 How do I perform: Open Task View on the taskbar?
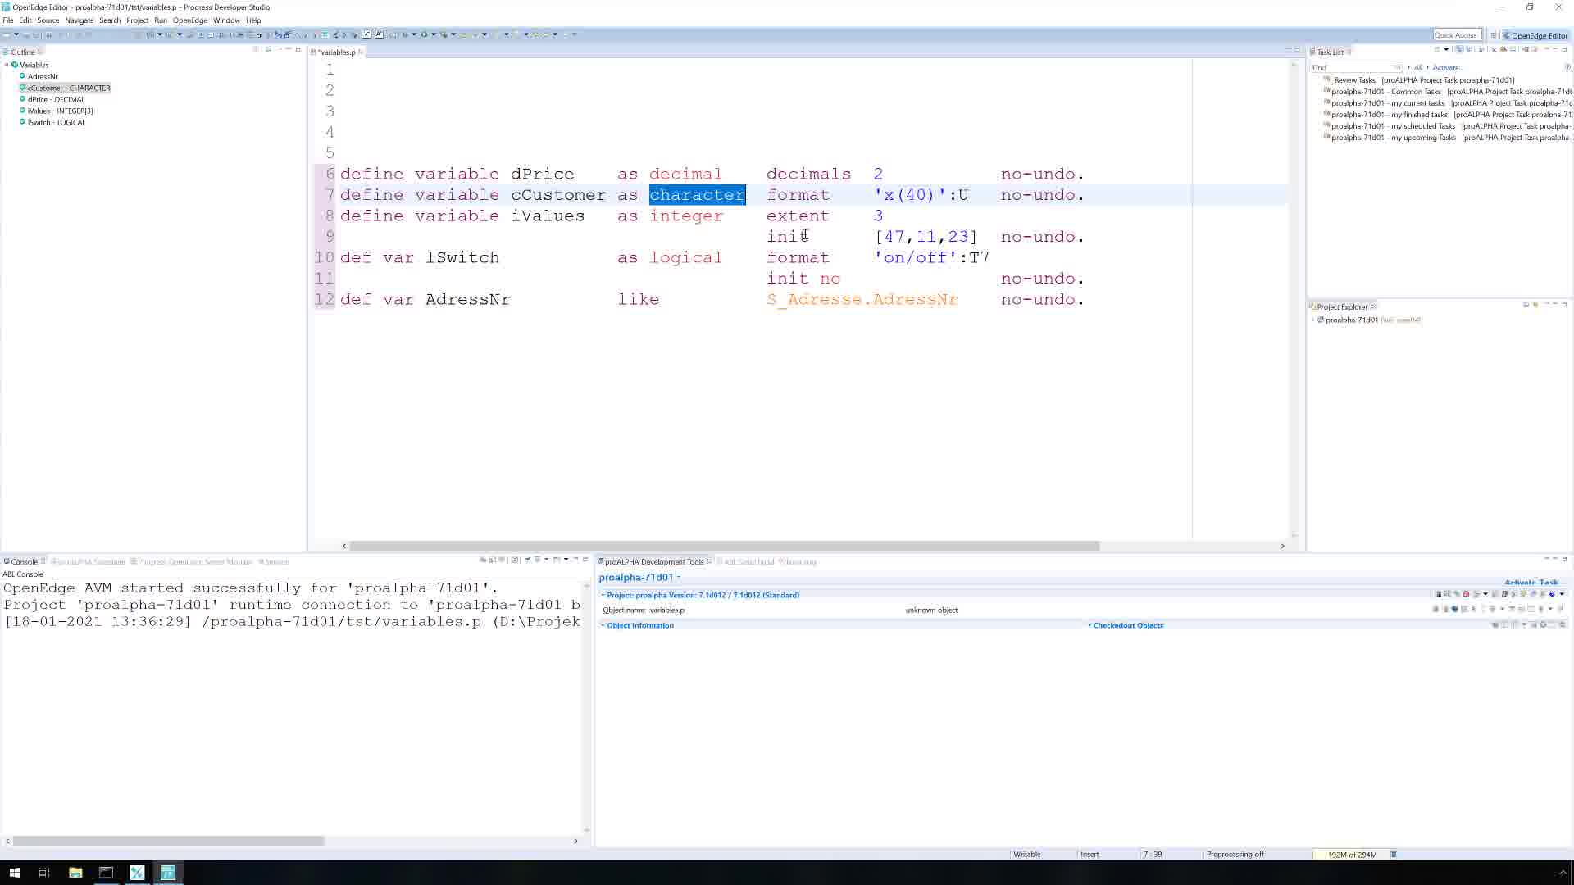click(45, 873)
